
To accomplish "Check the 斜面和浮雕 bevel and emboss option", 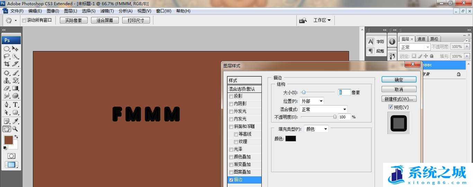I will 231,127.
